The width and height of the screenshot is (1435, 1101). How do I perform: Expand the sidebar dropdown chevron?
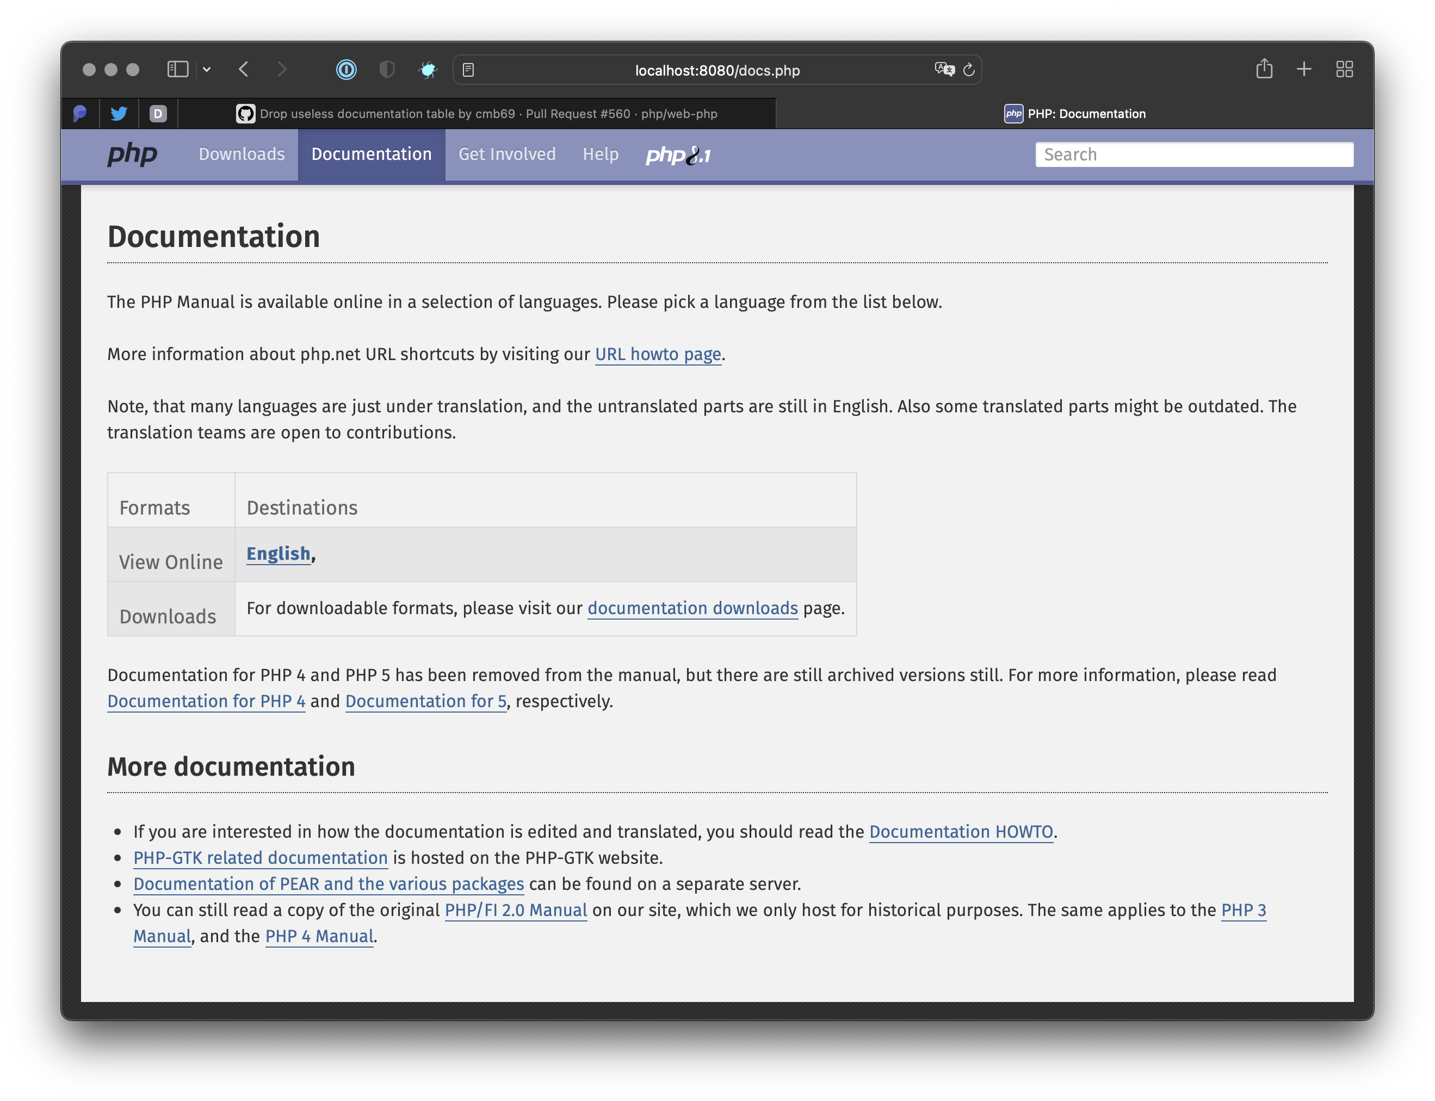[x=207, y=70]
